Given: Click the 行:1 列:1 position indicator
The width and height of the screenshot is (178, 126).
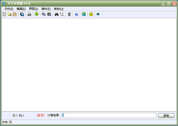Looking at the screenshot, I should (18, 116).
